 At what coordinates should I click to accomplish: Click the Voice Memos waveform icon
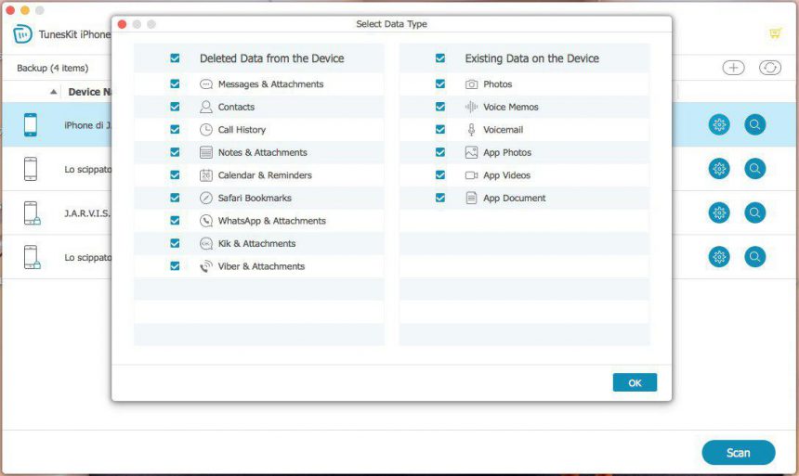pyautogui.click(x=471, y=107)
